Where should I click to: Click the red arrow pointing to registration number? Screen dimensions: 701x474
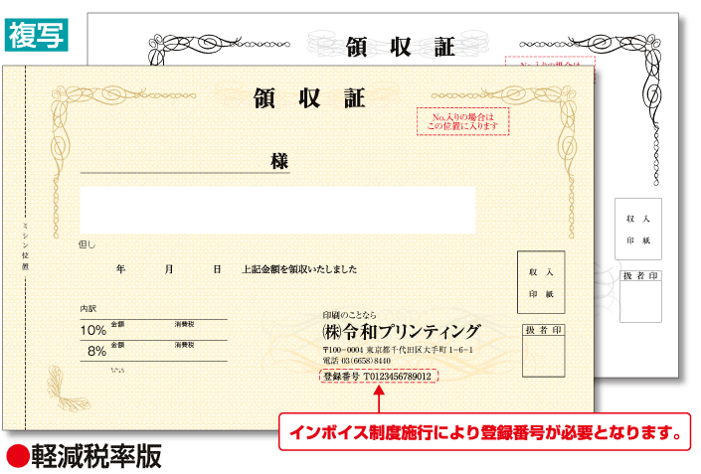[378, 395]
